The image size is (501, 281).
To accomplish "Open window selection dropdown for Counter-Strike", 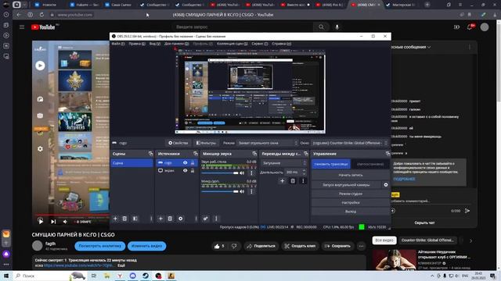I will [349, 143].
